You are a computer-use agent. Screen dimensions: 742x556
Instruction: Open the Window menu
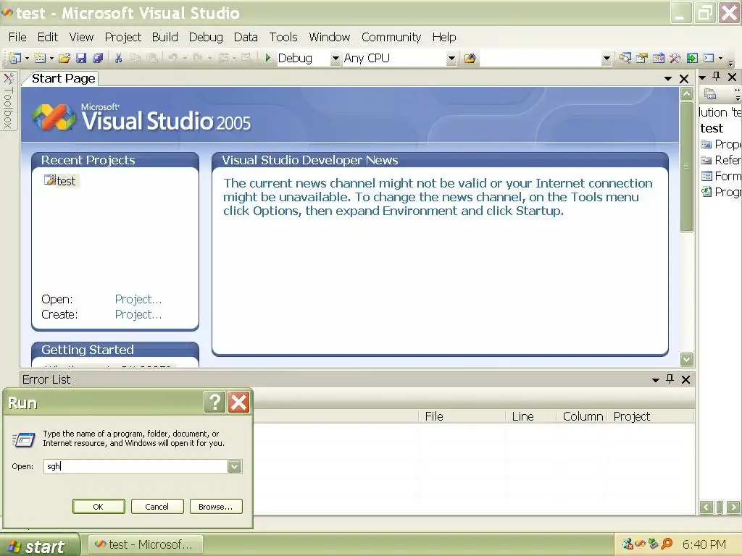[x=330, y=37]
